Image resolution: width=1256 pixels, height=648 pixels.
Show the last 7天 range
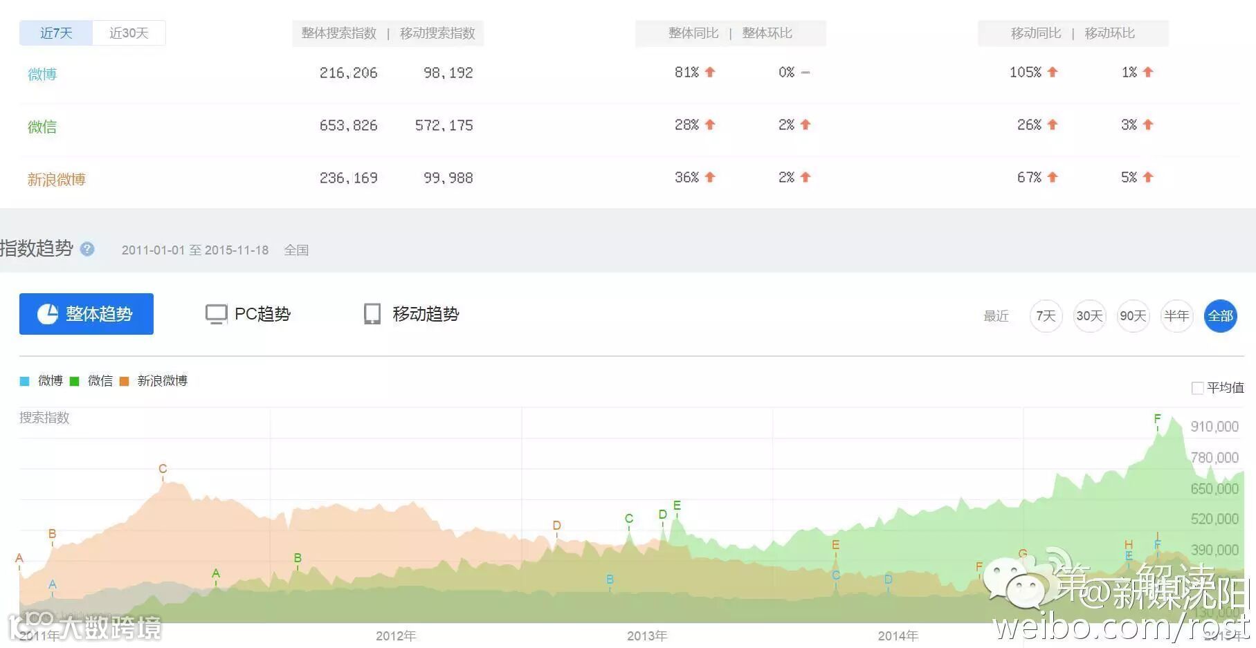point(1046,316)
